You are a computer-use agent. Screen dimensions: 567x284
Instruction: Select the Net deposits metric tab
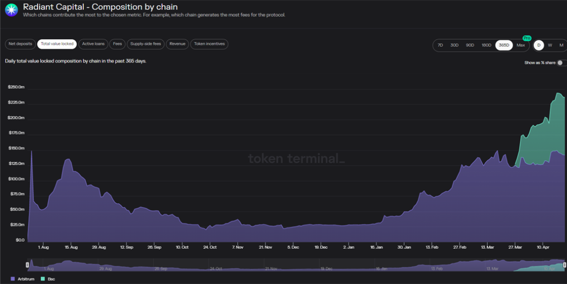tap(20, 44)
